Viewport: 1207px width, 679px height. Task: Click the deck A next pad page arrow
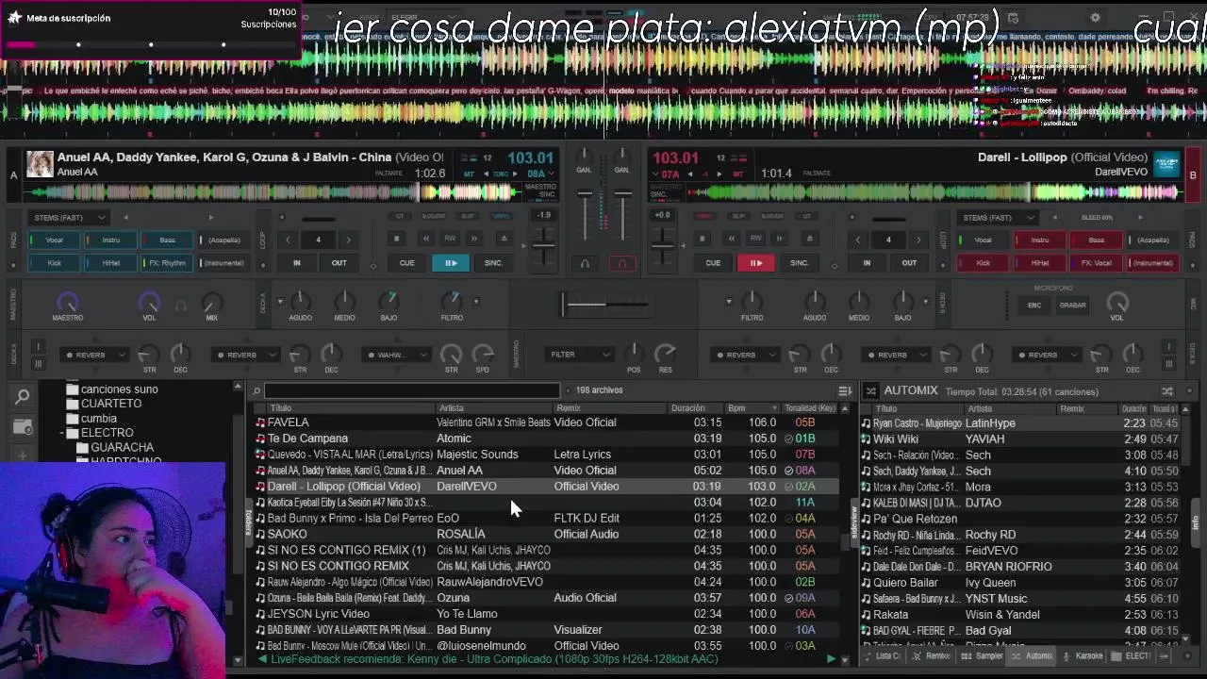point(210,218)
